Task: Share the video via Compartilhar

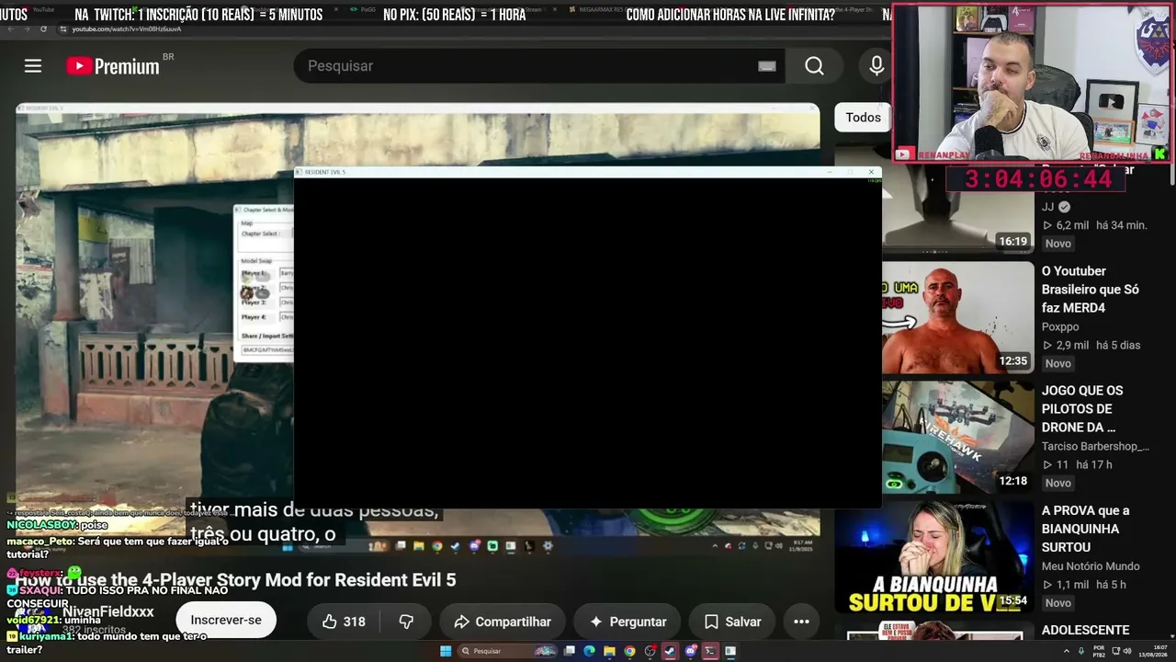Action: 503,622
